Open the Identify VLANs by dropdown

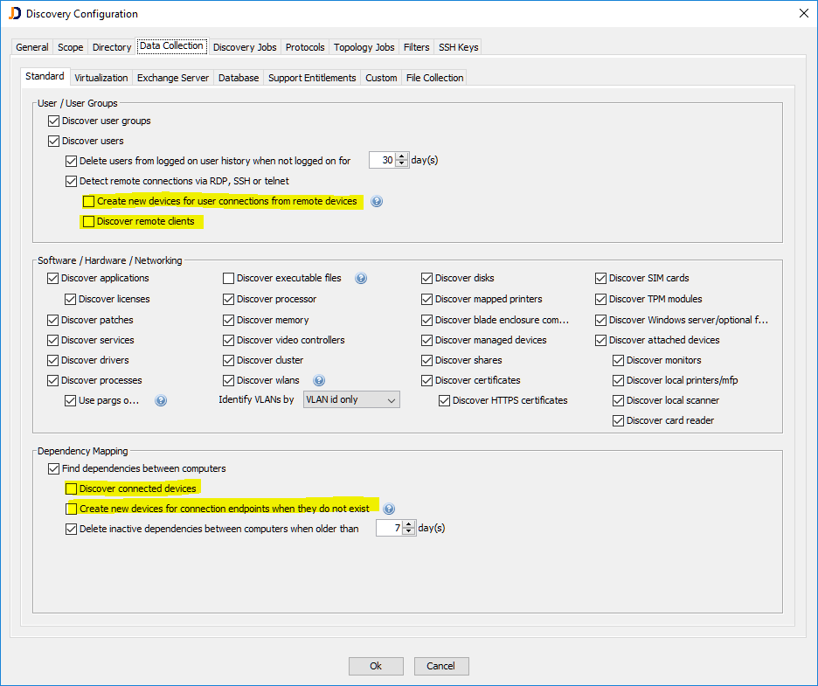[350, 400]
